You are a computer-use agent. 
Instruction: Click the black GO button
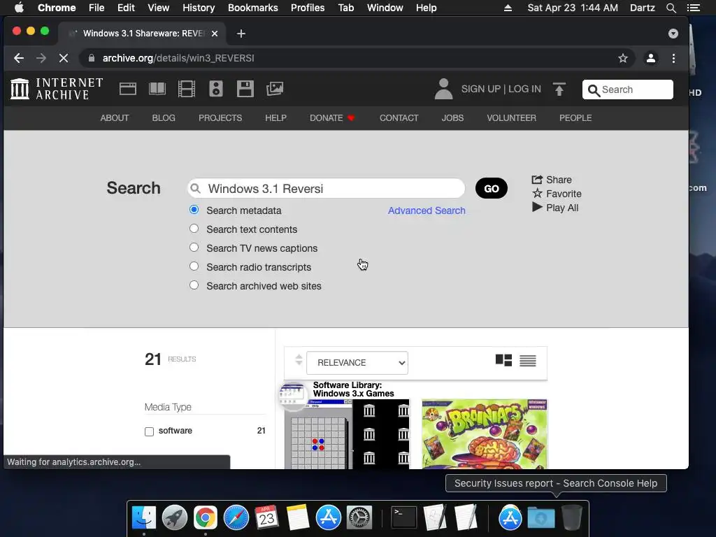tap(492, 188)
